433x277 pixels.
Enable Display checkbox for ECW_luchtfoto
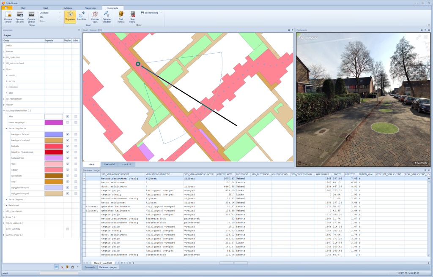point(68,229)
